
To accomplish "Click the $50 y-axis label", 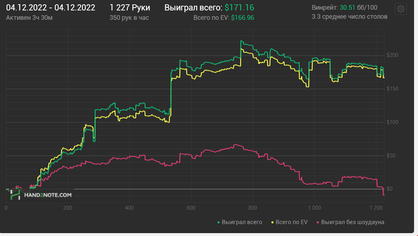I will click(391, 155).
